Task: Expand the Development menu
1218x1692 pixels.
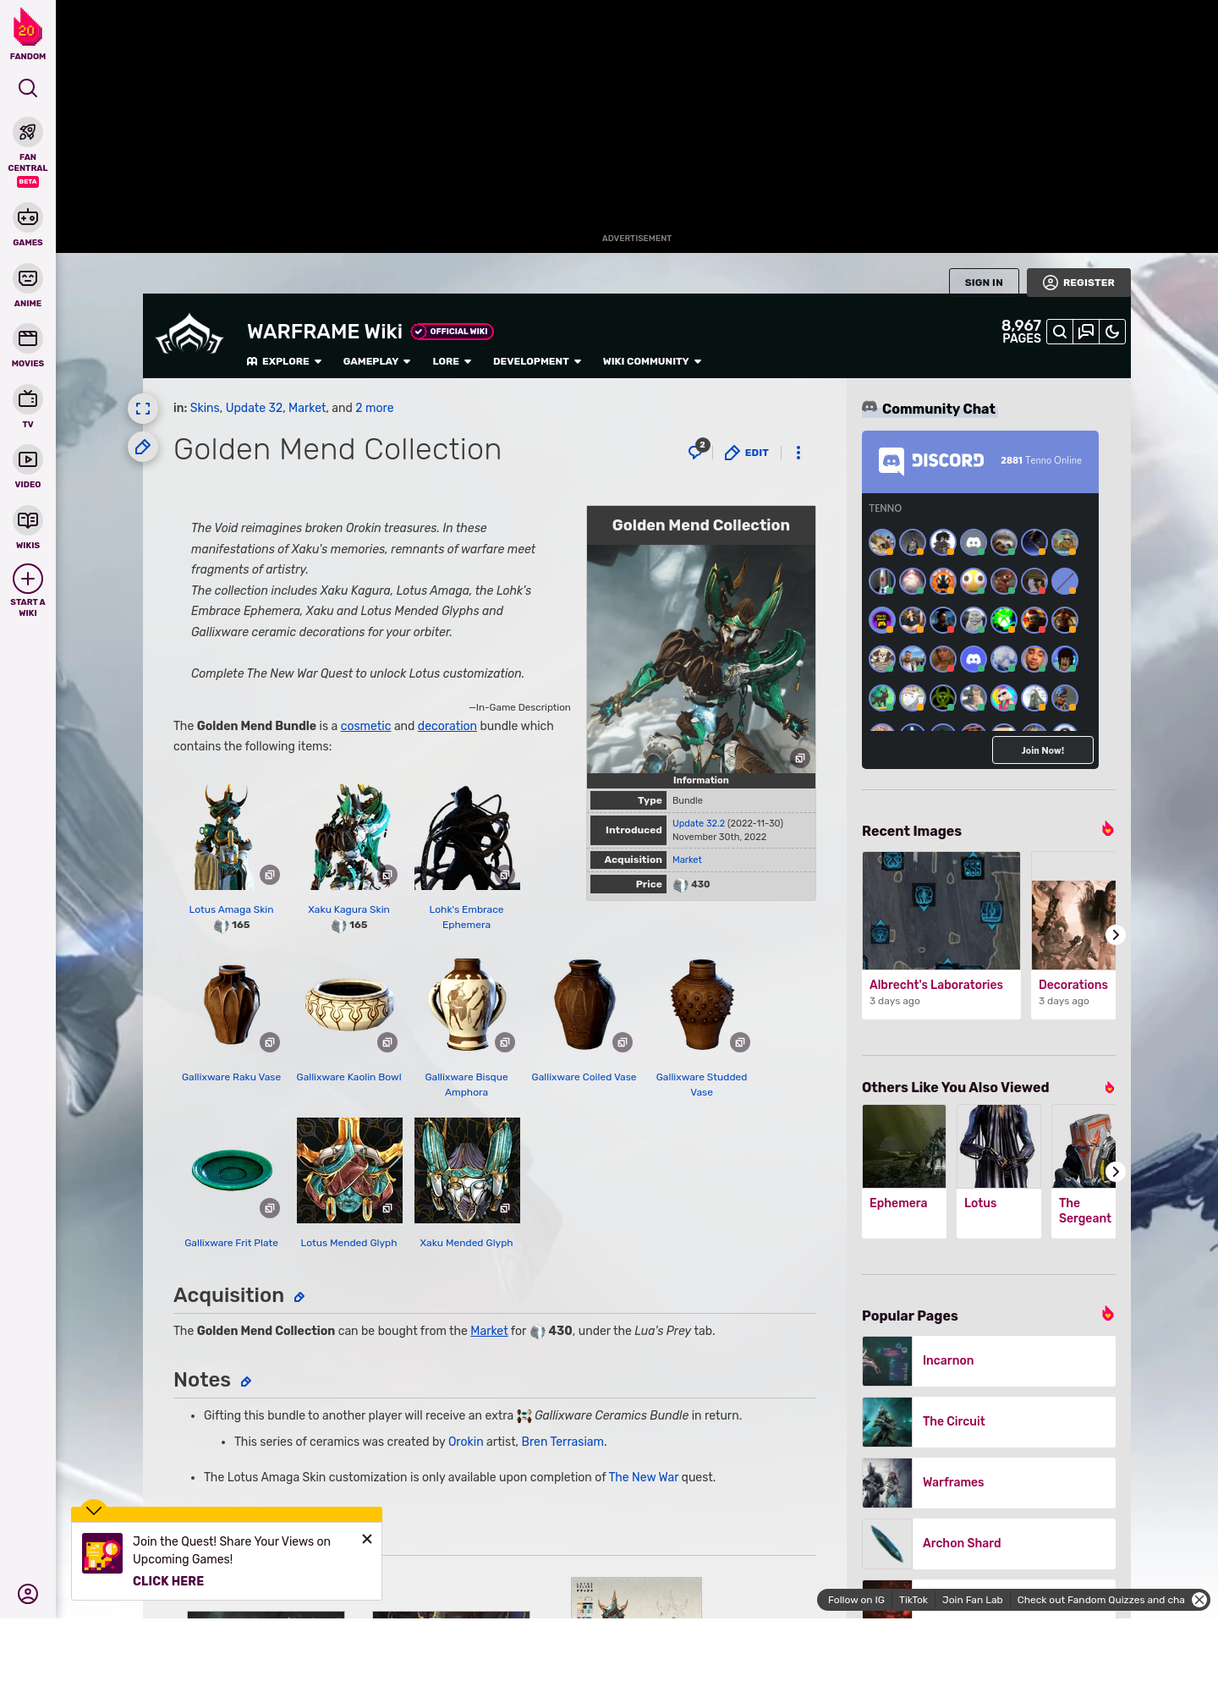Action: click(x=537, y=361)
